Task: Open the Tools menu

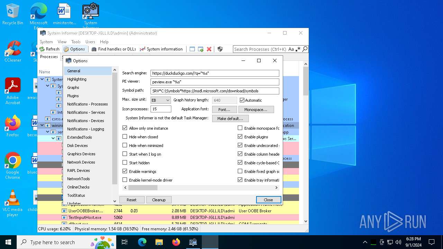Action: point(76,41)
